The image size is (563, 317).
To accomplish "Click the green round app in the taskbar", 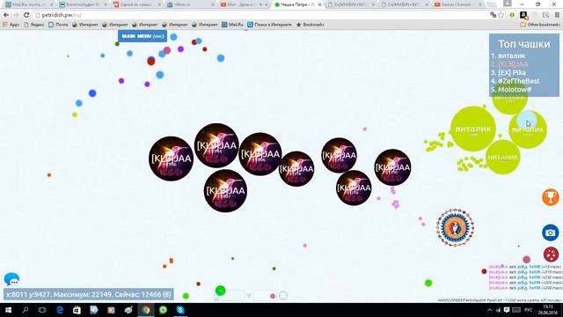I will (163, 310).
